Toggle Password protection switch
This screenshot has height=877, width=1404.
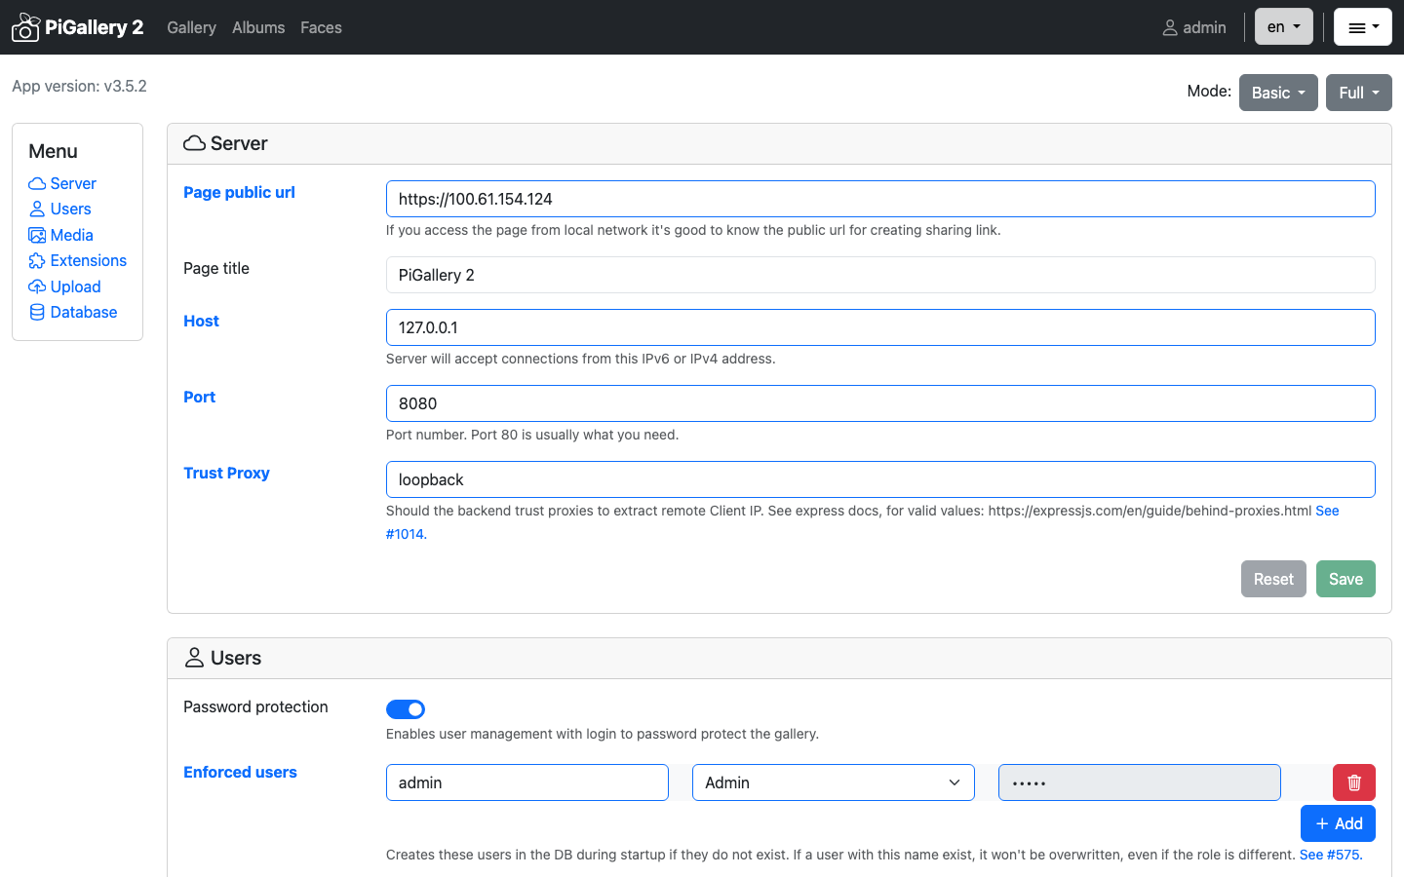point(406,709)
